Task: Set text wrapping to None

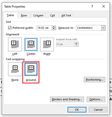Action: (x=15, y=69)
